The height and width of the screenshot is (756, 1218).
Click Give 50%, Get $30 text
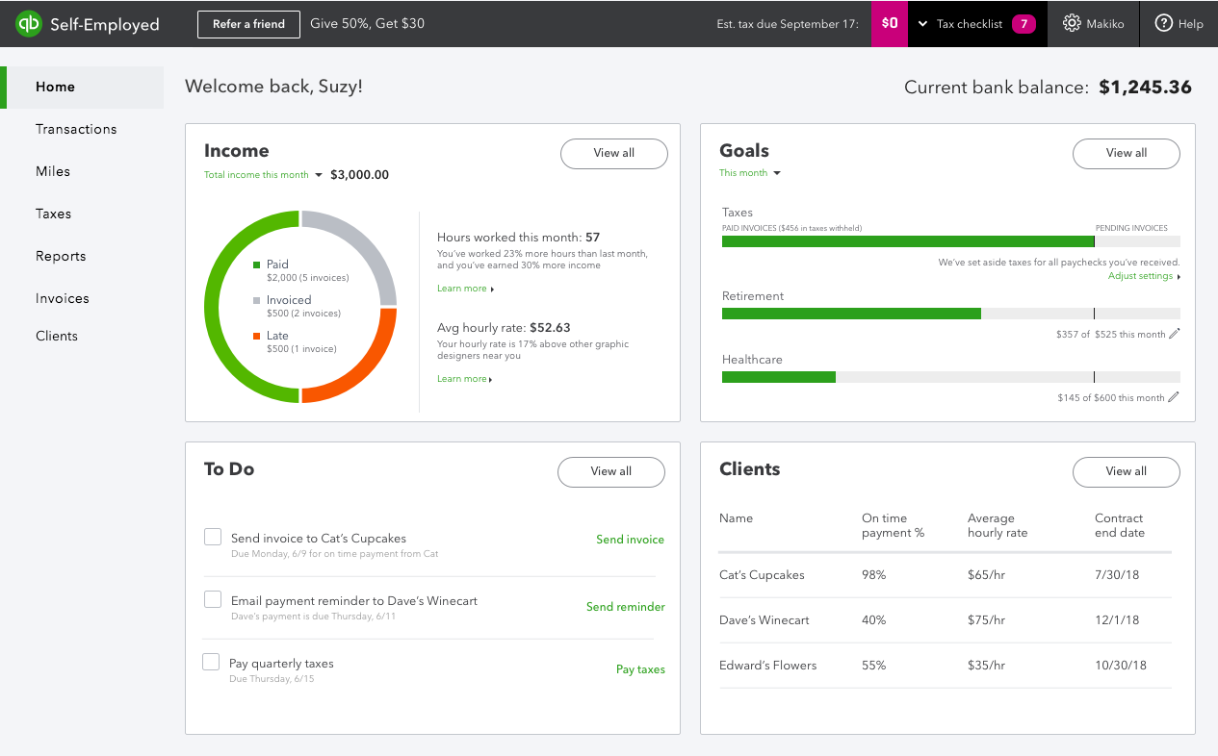coord(367,24)
